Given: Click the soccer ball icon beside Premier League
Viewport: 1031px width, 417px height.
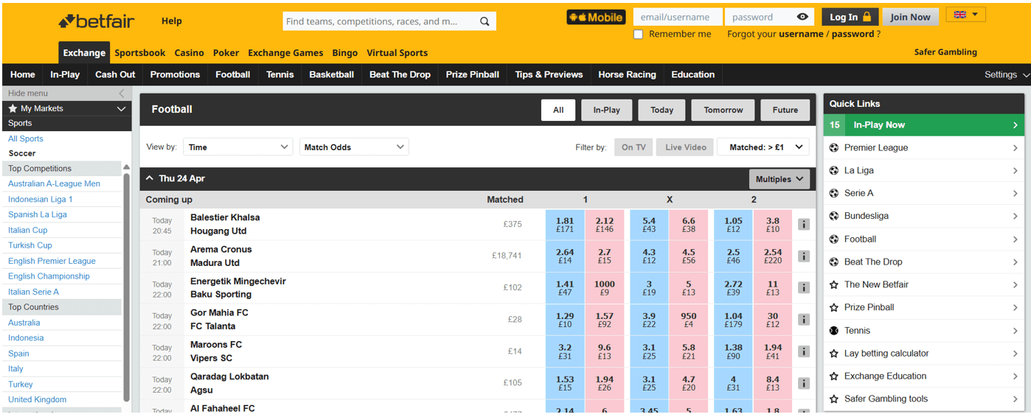Looking at the screenshot, I should (x=834, y=147).
